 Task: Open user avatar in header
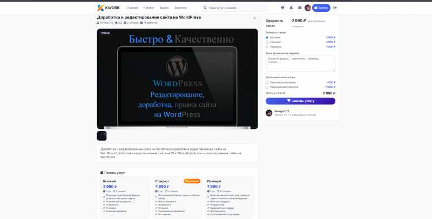pyautogui.click(x=308, y=8)
